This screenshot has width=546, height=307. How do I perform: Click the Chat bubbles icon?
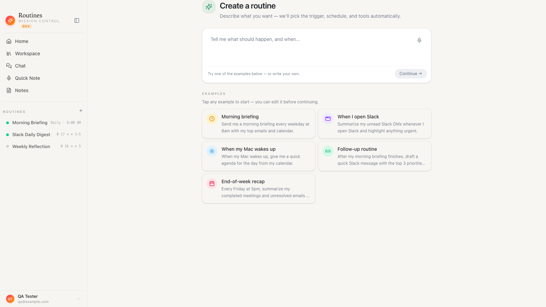(x=9, y=66)
